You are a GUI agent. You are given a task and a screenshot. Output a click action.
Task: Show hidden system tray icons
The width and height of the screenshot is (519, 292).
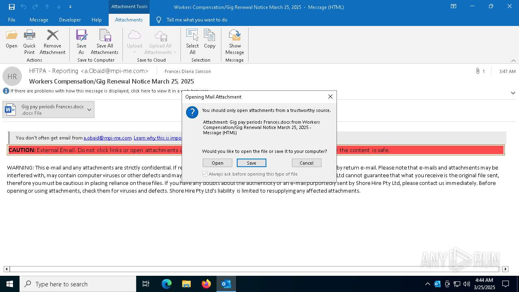[427, 284]
